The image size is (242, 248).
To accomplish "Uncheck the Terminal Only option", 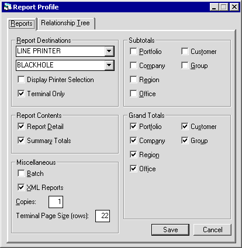I will point(21,94).
